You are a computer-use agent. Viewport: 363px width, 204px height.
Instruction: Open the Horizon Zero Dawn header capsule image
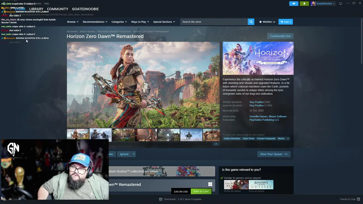(258, 58)
